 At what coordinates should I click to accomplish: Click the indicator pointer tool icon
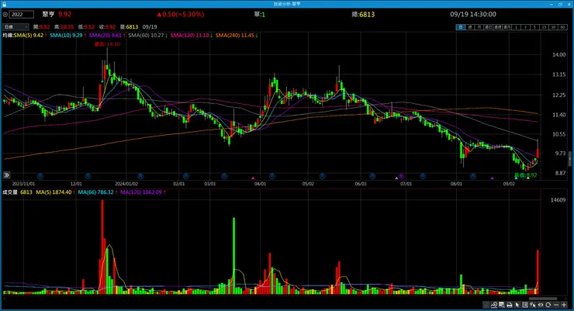(x=533, y=305)
